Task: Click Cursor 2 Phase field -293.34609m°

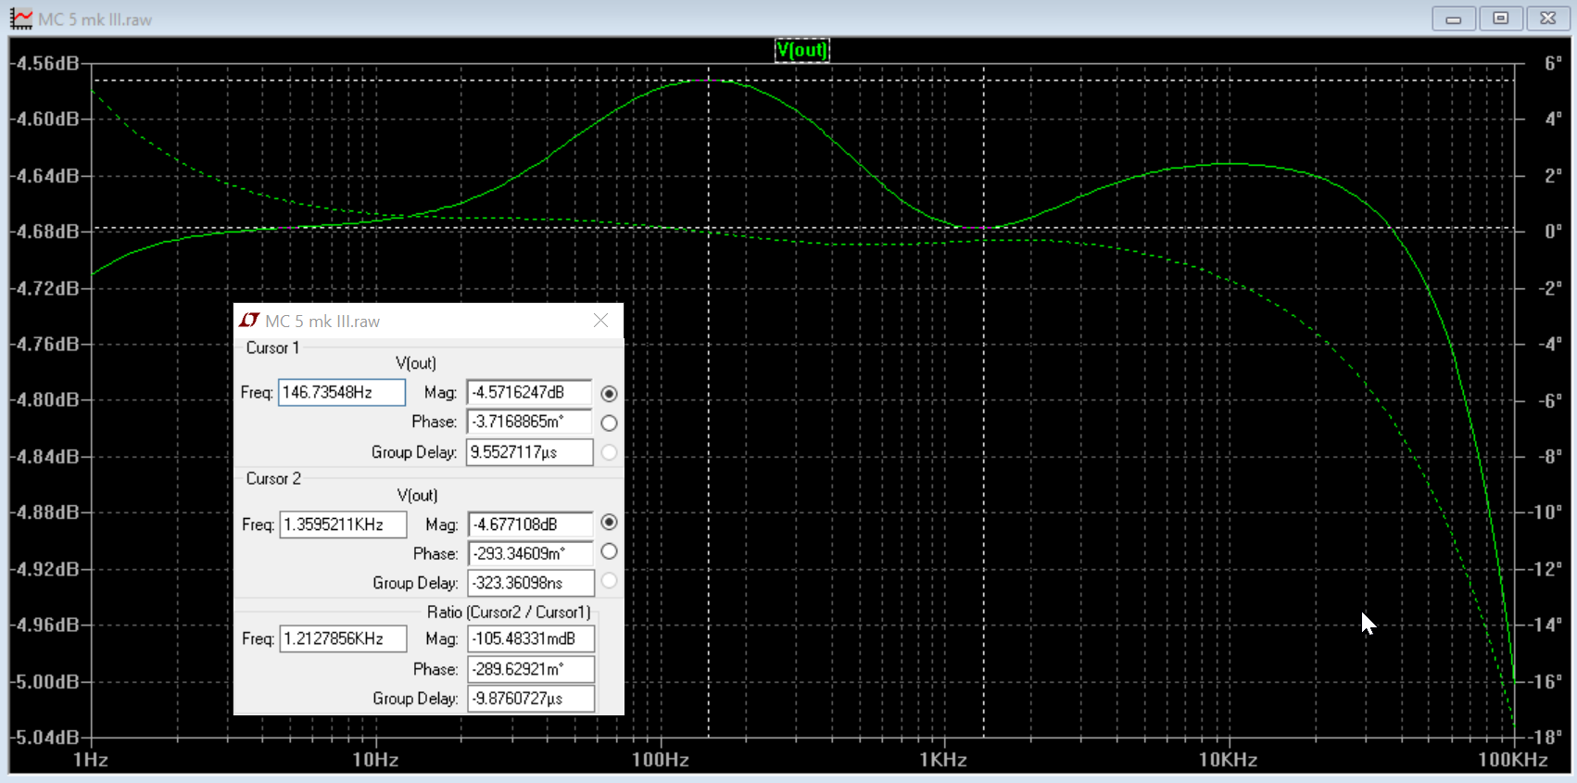Action: click(531, 554)
